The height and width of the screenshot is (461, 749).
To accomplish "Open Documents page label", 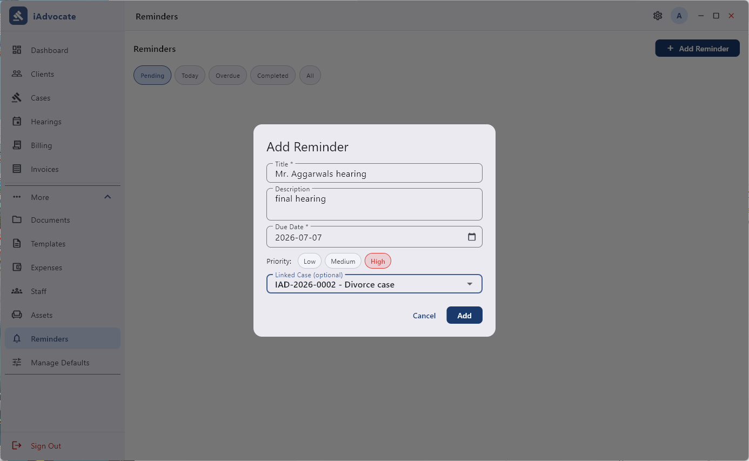I will (x=50, y=220).
